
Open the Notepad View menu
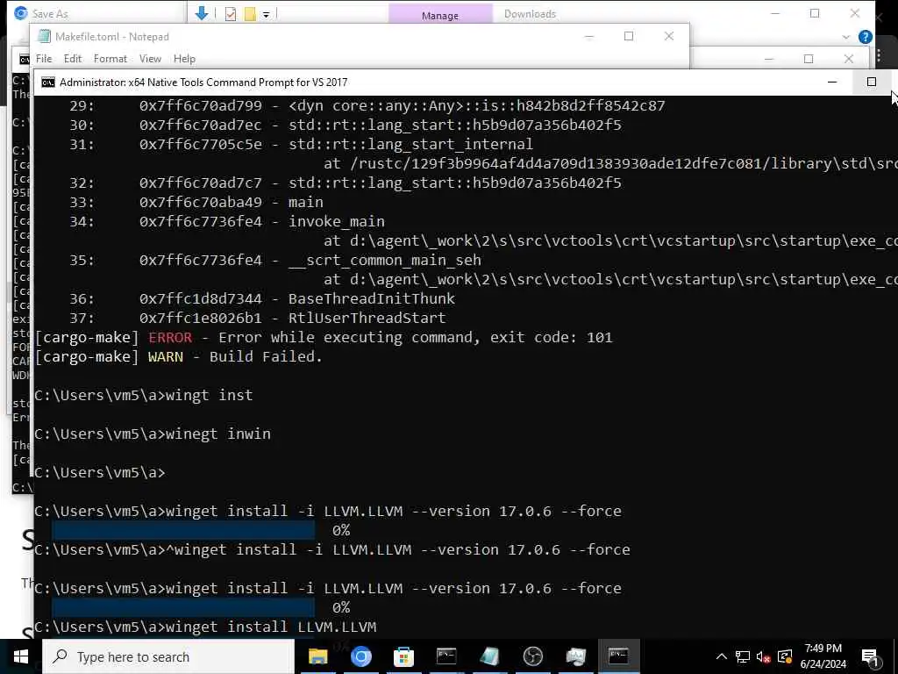150,59
